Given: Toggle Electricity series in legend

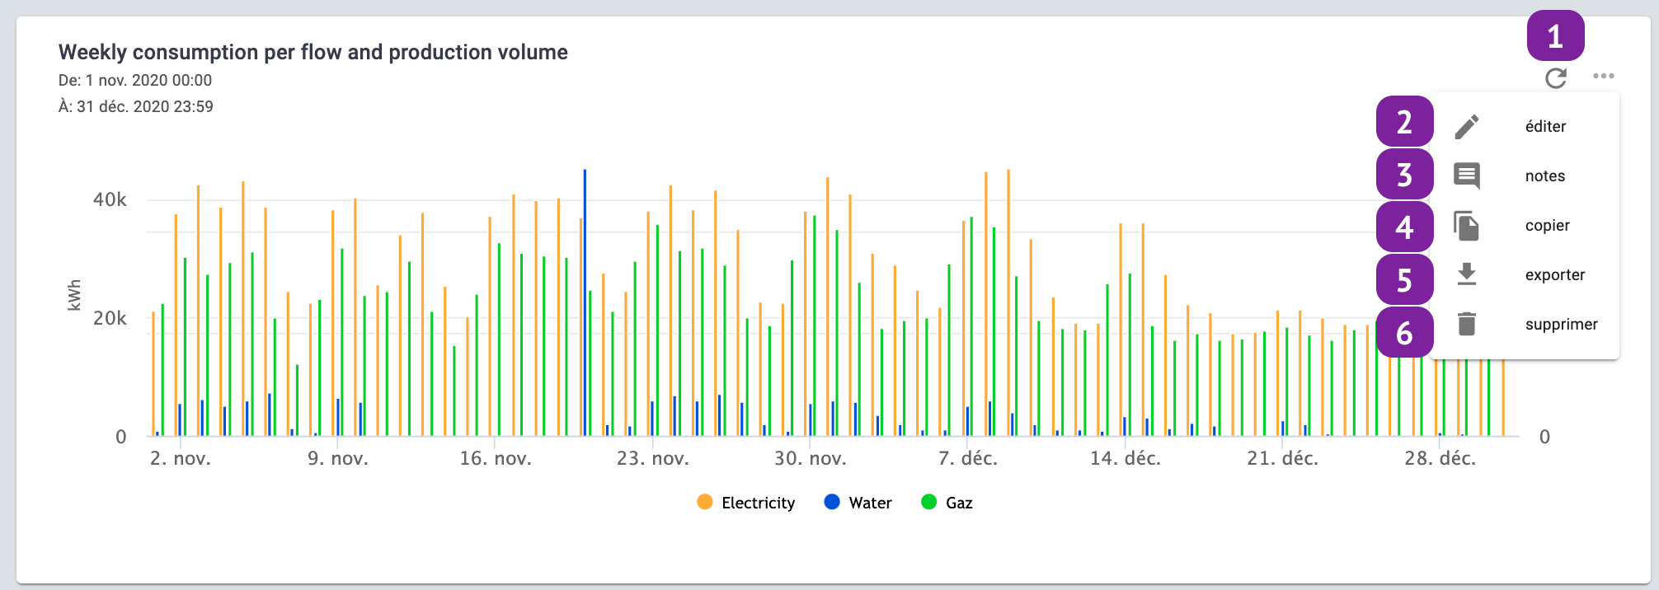Looking at the screenshot, I should click(757, 503).
